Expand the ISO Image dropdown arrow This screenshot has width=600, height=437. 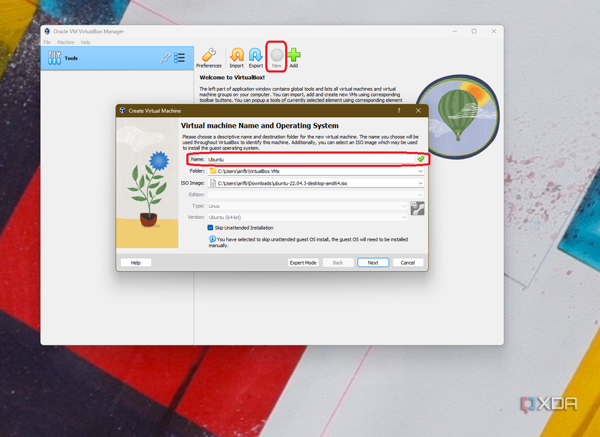(x=420, y=183)
